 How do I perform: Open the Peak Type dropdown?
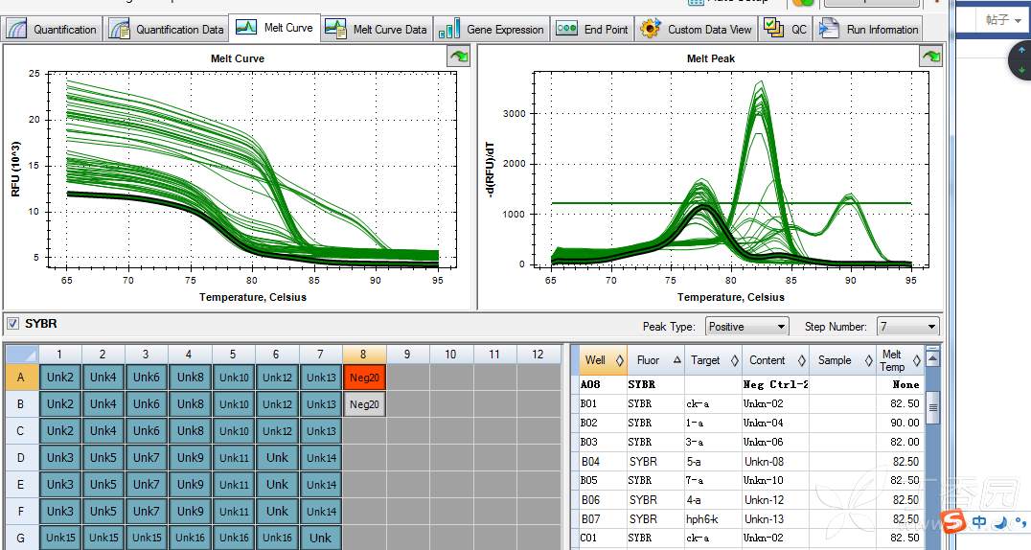pos(746,327)
